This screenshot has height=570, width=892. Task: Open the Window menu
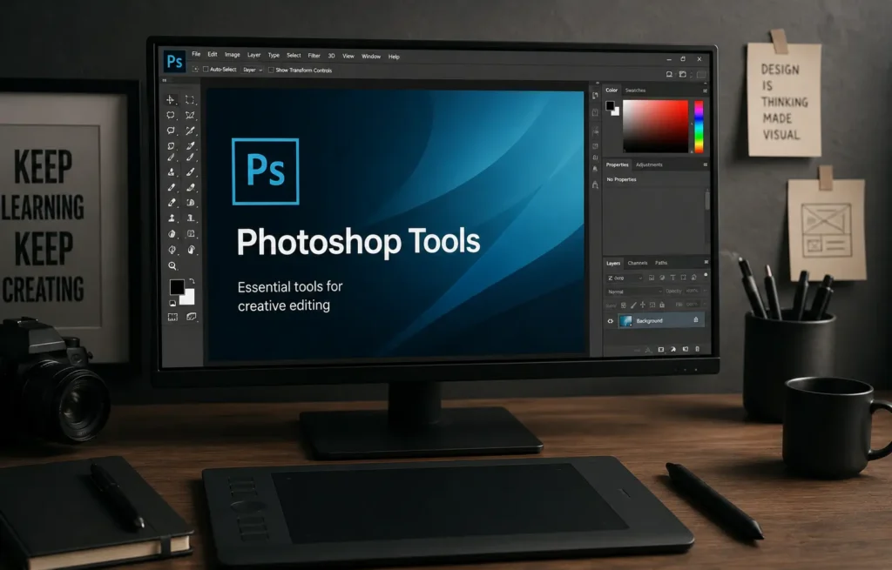point(371,57)
